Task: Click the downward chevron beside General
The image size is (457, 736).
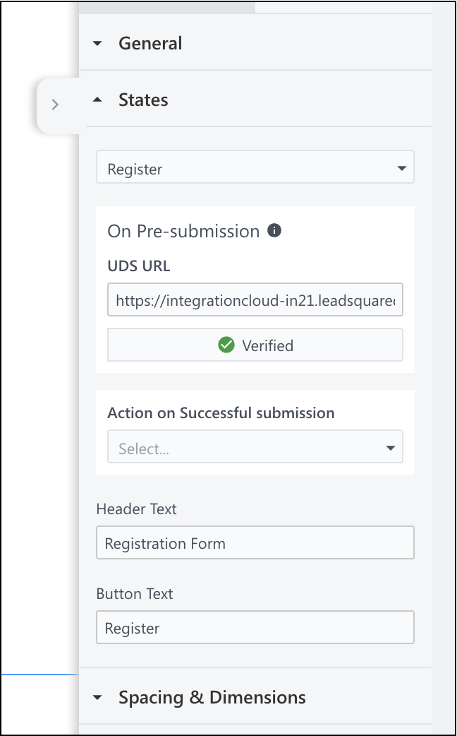Action: [97, 43]
